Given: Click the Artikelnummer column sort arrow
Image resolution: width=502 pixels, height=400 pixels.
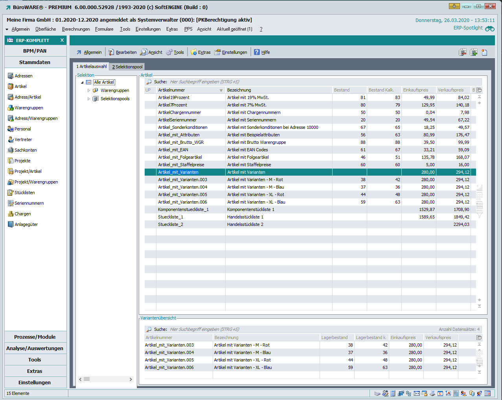Looking at the screenshot, I should [221, 90].
